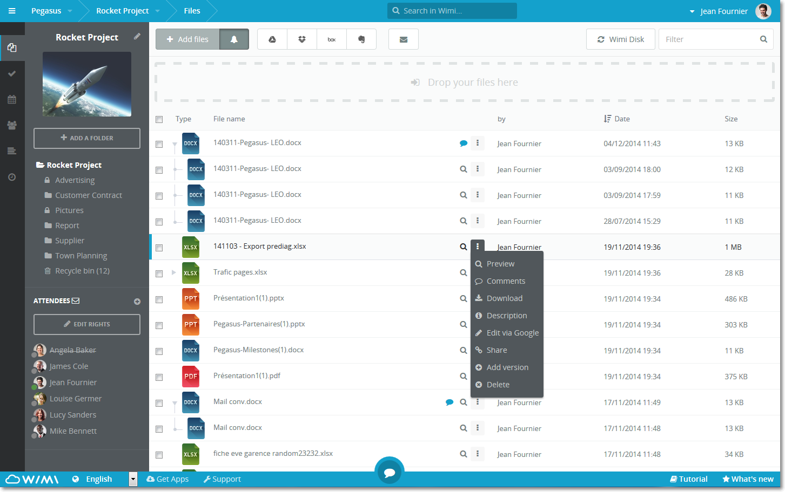This screenshot has height=492, width=785.
Task: Select Download from the context menu
Action: [x=507, y=298]
